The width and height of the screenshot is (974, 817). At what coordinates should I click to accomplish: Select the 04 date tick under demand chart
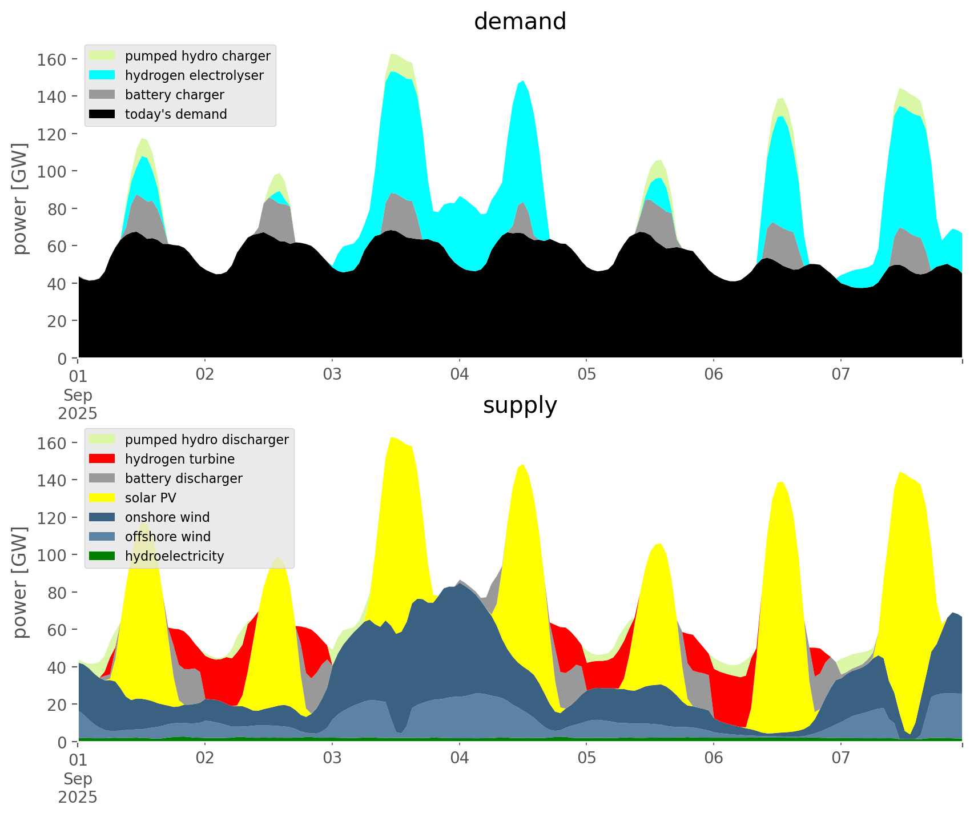[459, 375]
